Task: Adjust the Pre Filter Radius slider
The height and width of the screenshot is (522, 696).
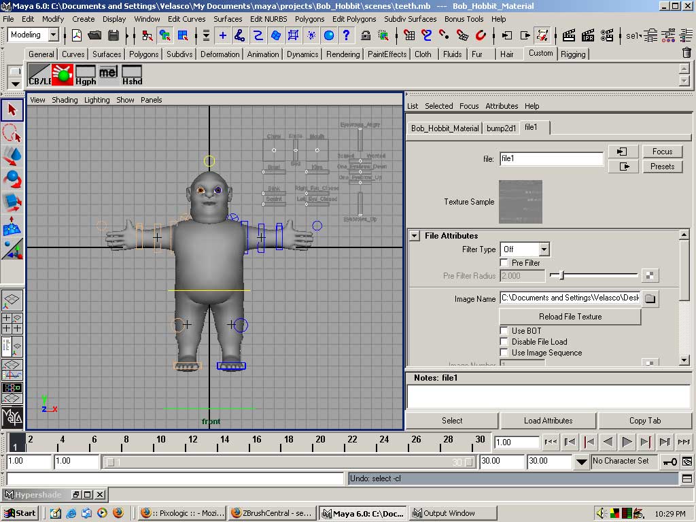Action: 561,275
